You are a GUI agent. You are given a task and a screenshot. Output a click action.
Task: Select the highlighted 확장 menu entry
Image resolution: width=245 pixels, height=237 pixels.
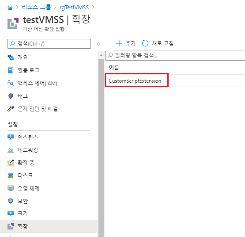49,226
